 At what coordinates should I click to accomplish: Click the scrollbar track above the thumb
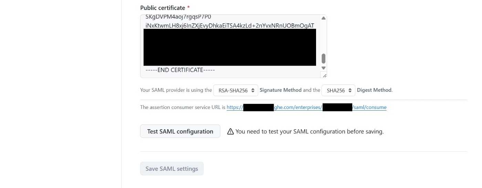tap(323, 38)
